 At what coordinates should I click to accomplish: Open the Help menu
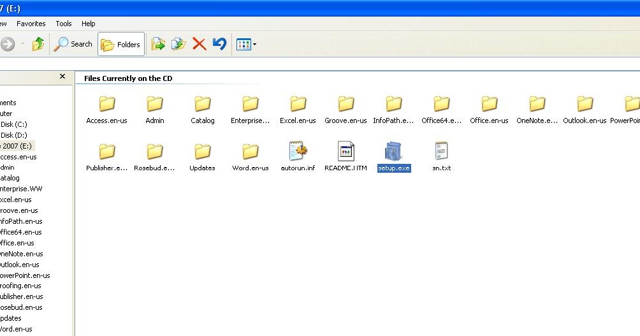point(88,24)
